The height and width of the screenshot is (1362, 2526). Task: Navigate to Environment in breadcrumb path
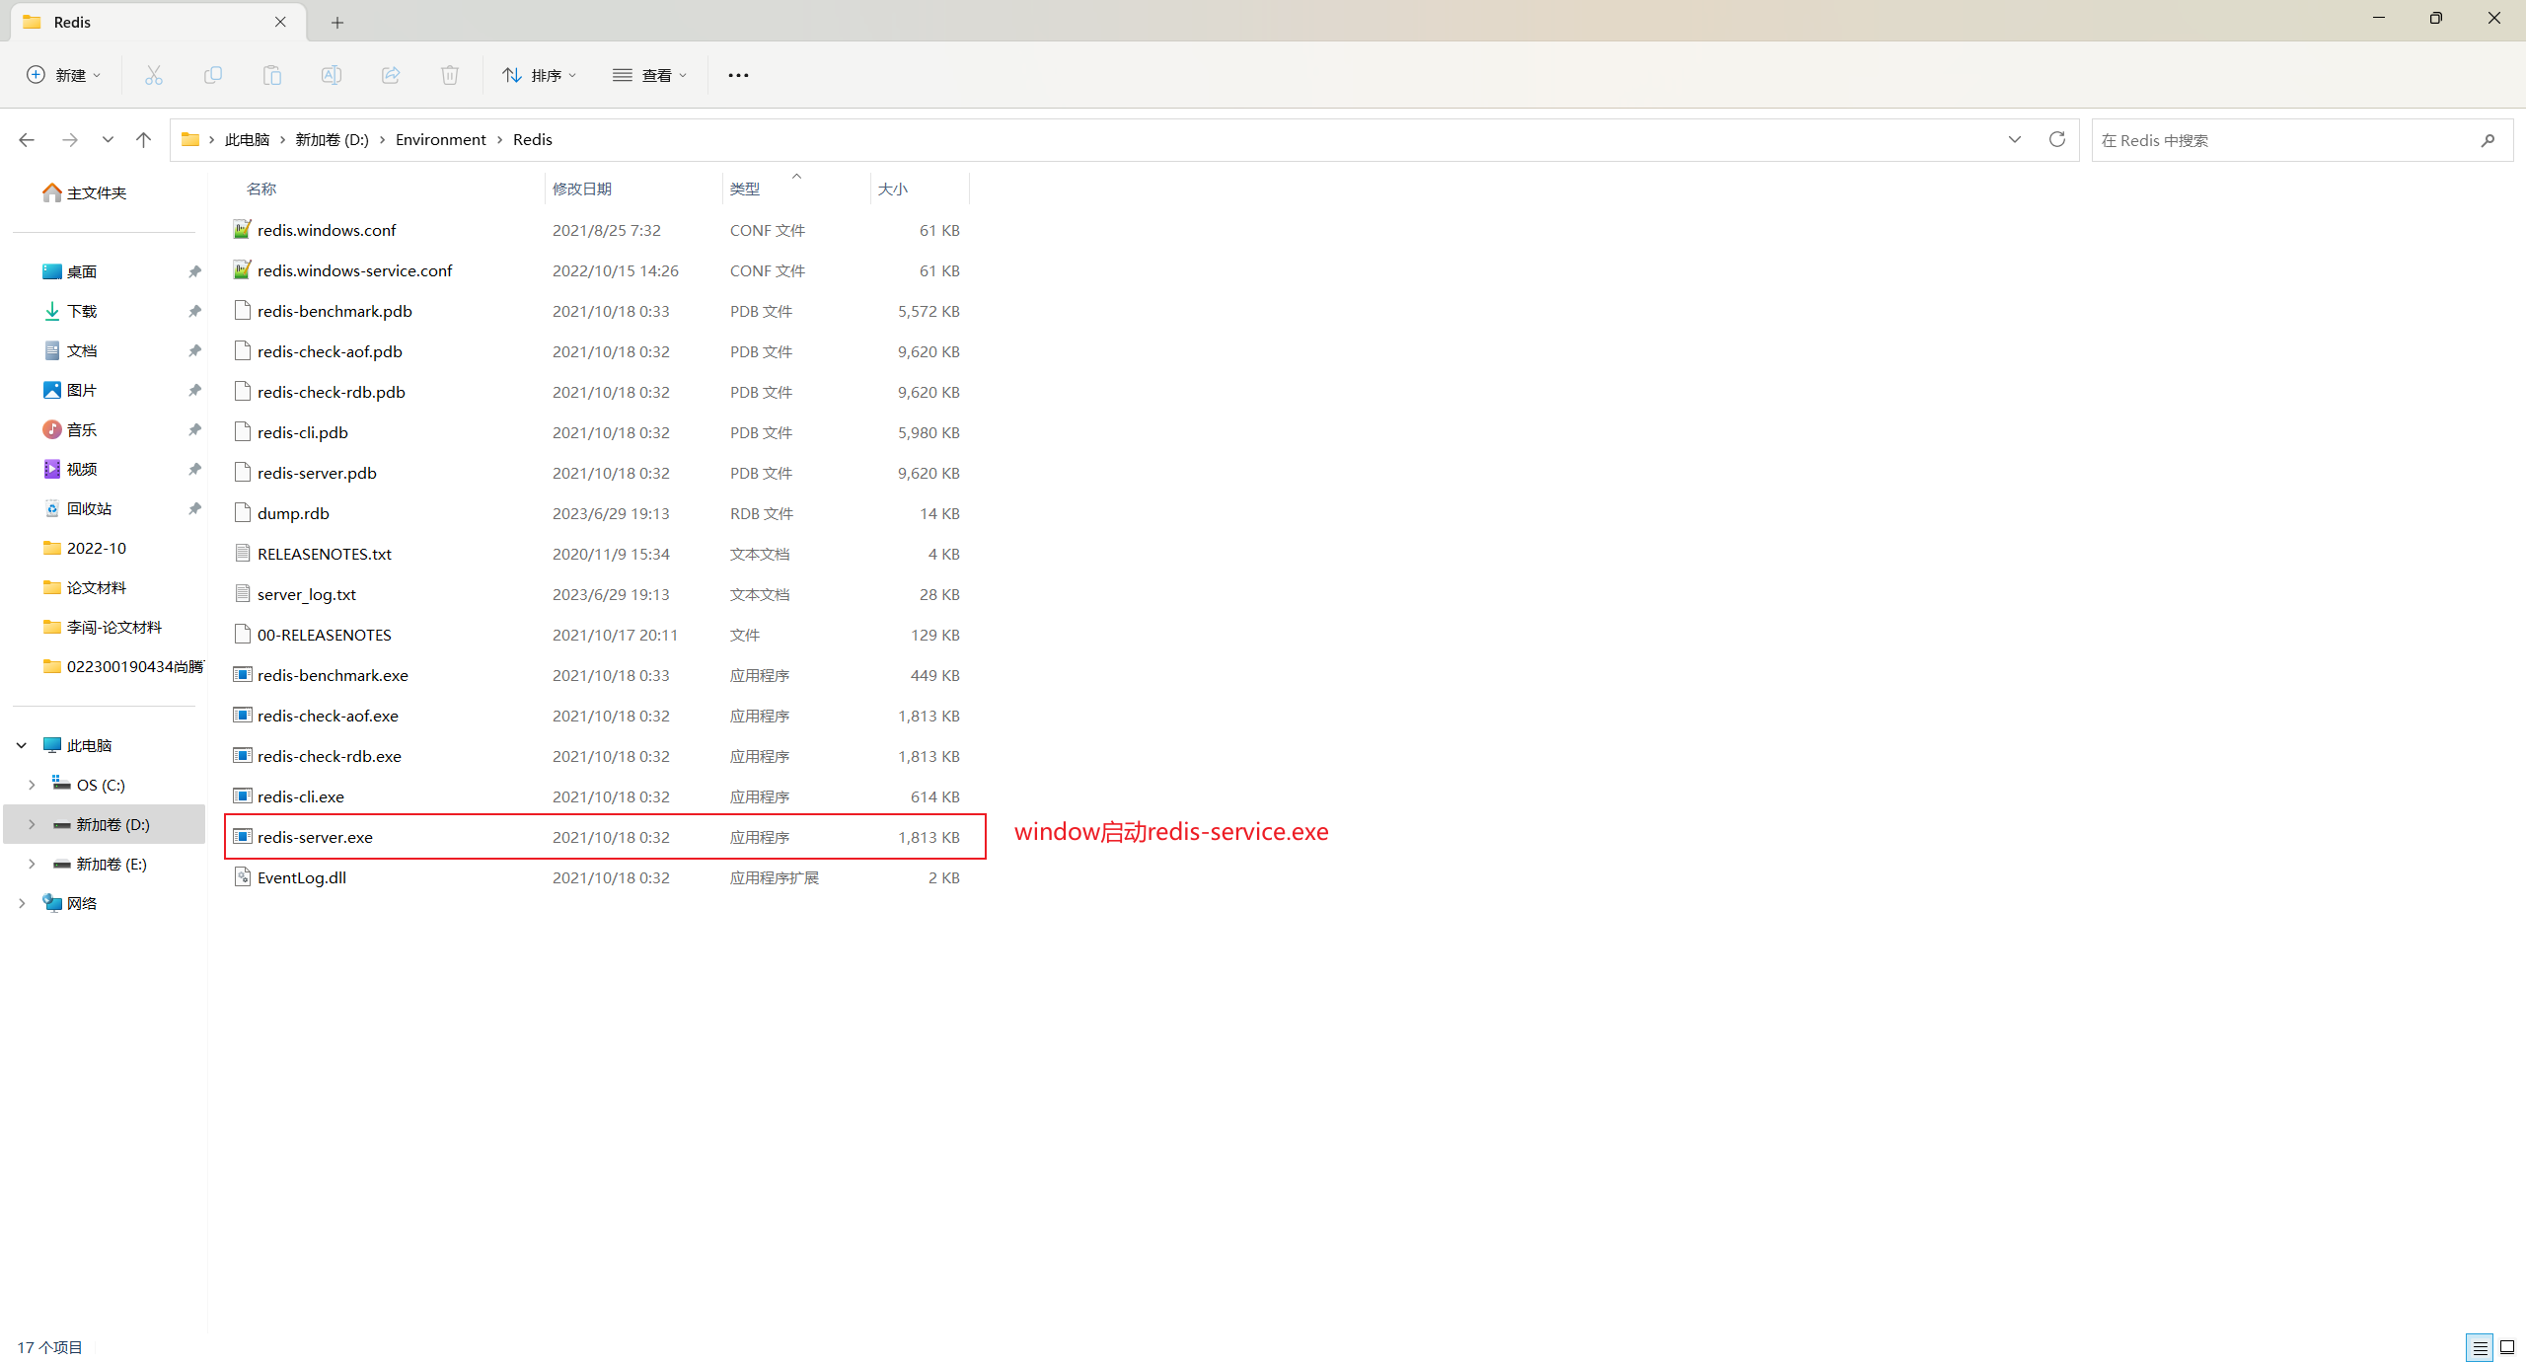(440, 140)
